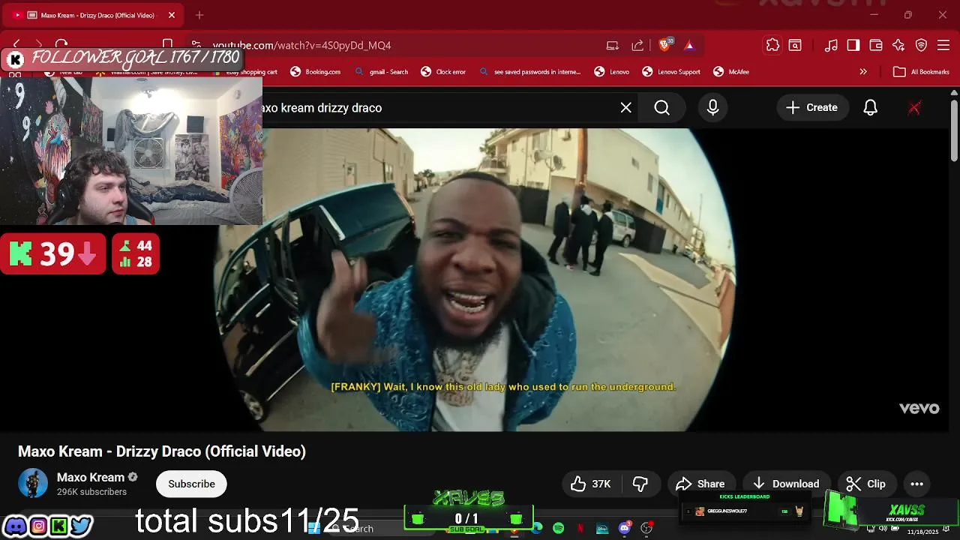Click the Maxo Kream channel avatar
Viewport: 960px width, 540px height.
33,484
